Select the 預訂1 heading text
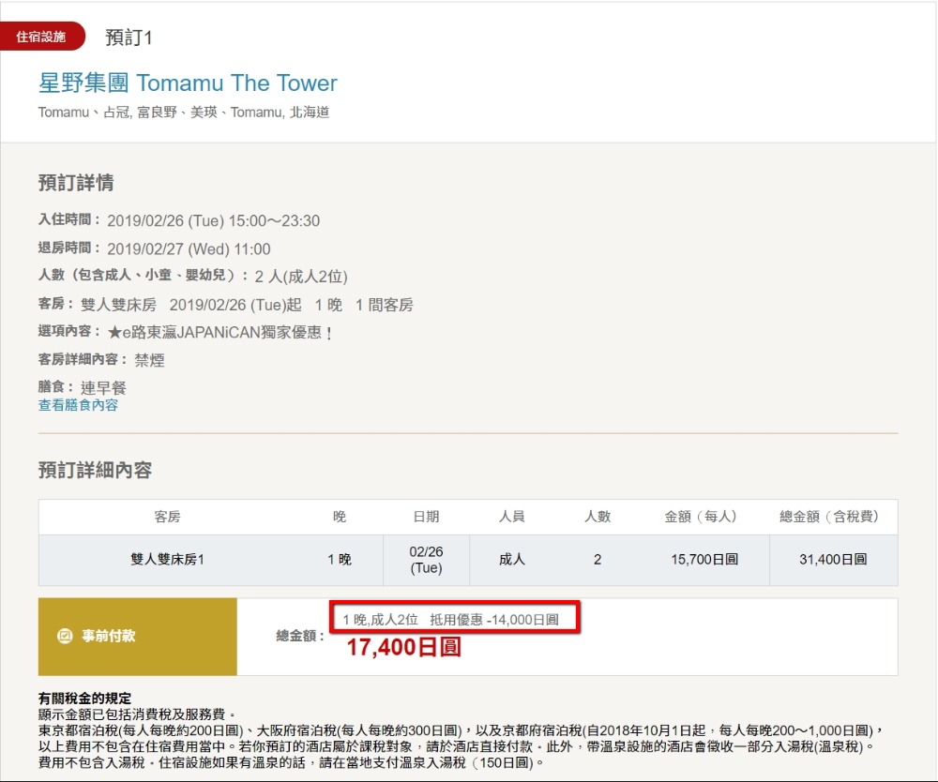The image size is (938, 782). click(129, 38)
